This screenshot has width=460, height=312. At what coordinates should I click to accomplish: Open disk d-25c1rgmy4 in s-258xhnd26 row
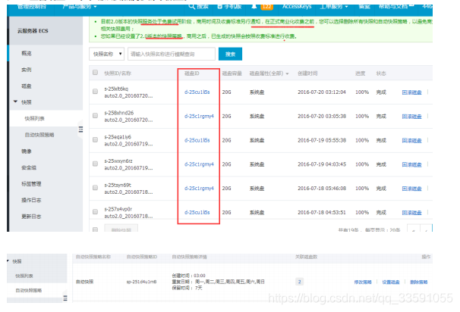[199, 116]
